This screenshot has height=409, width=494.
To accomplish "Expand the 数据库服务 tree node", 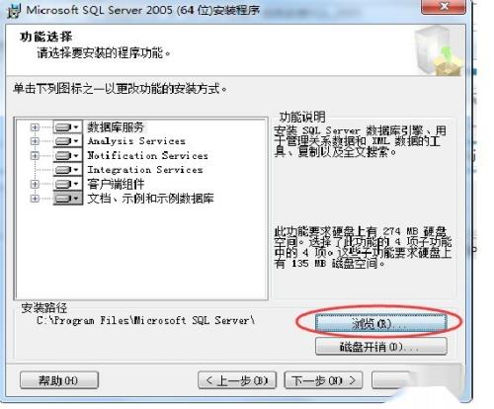I will (x=35, y=127).
